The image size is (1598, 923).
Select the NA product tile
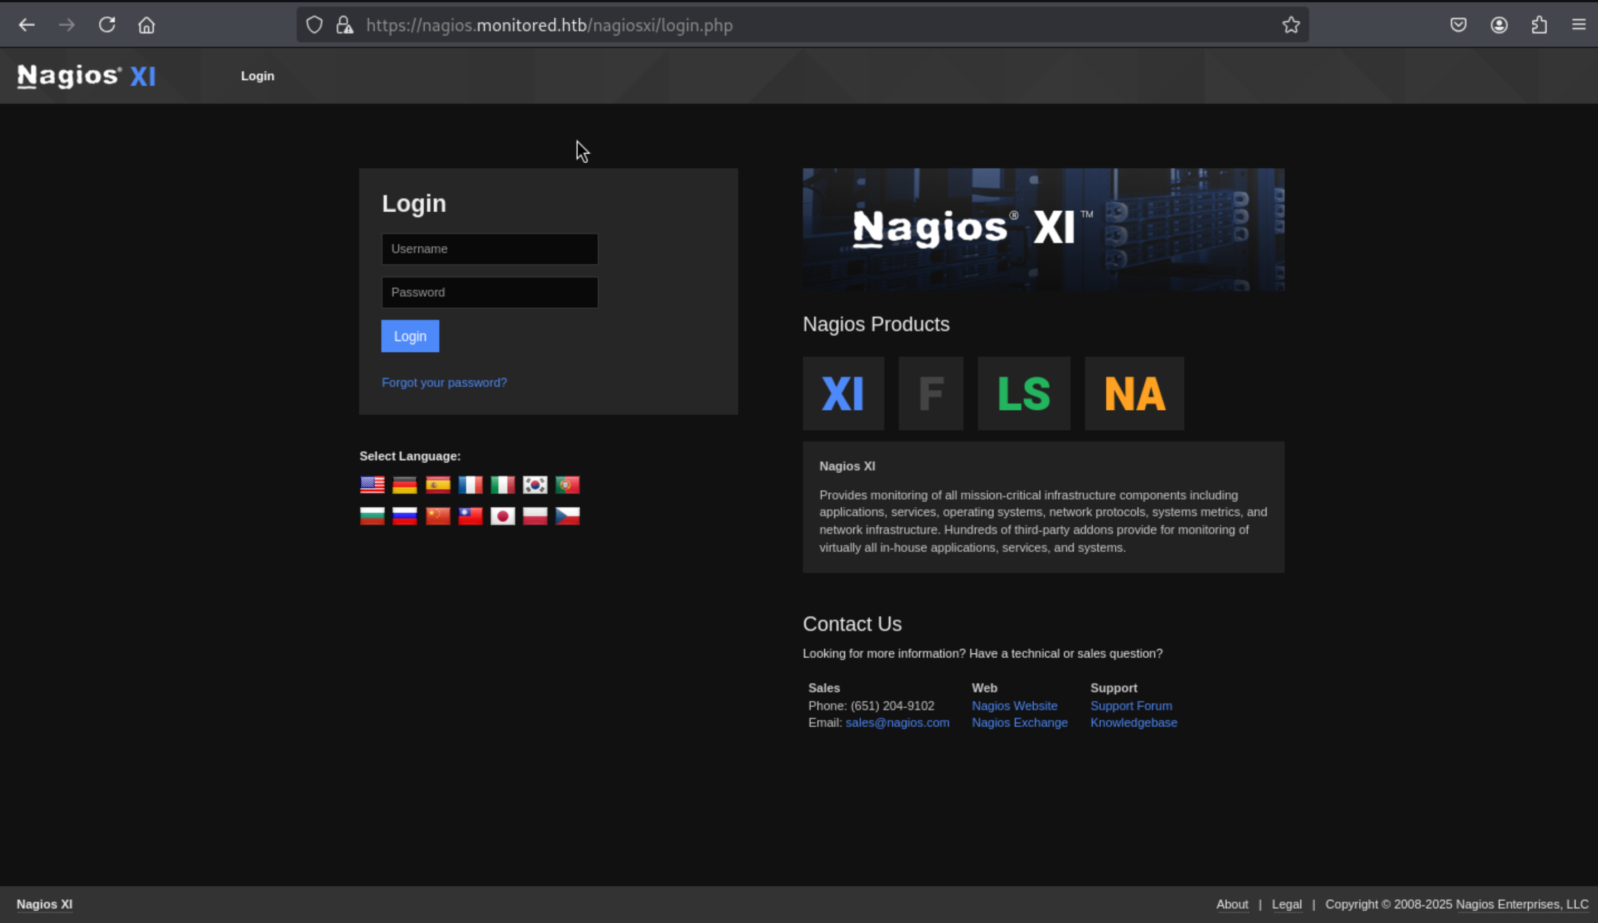[1134, 394]
